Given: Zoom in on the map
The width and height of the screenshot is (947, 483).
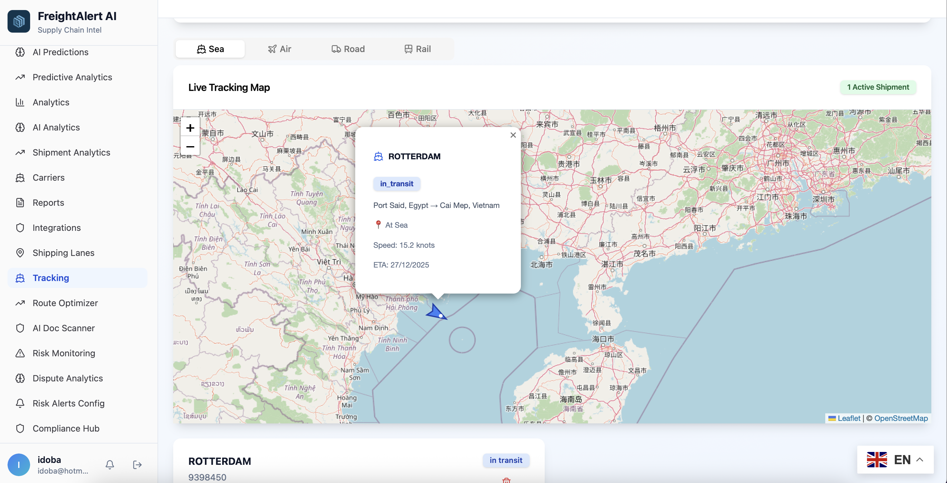Looking at the screenshot, I should tap(190, 128).
